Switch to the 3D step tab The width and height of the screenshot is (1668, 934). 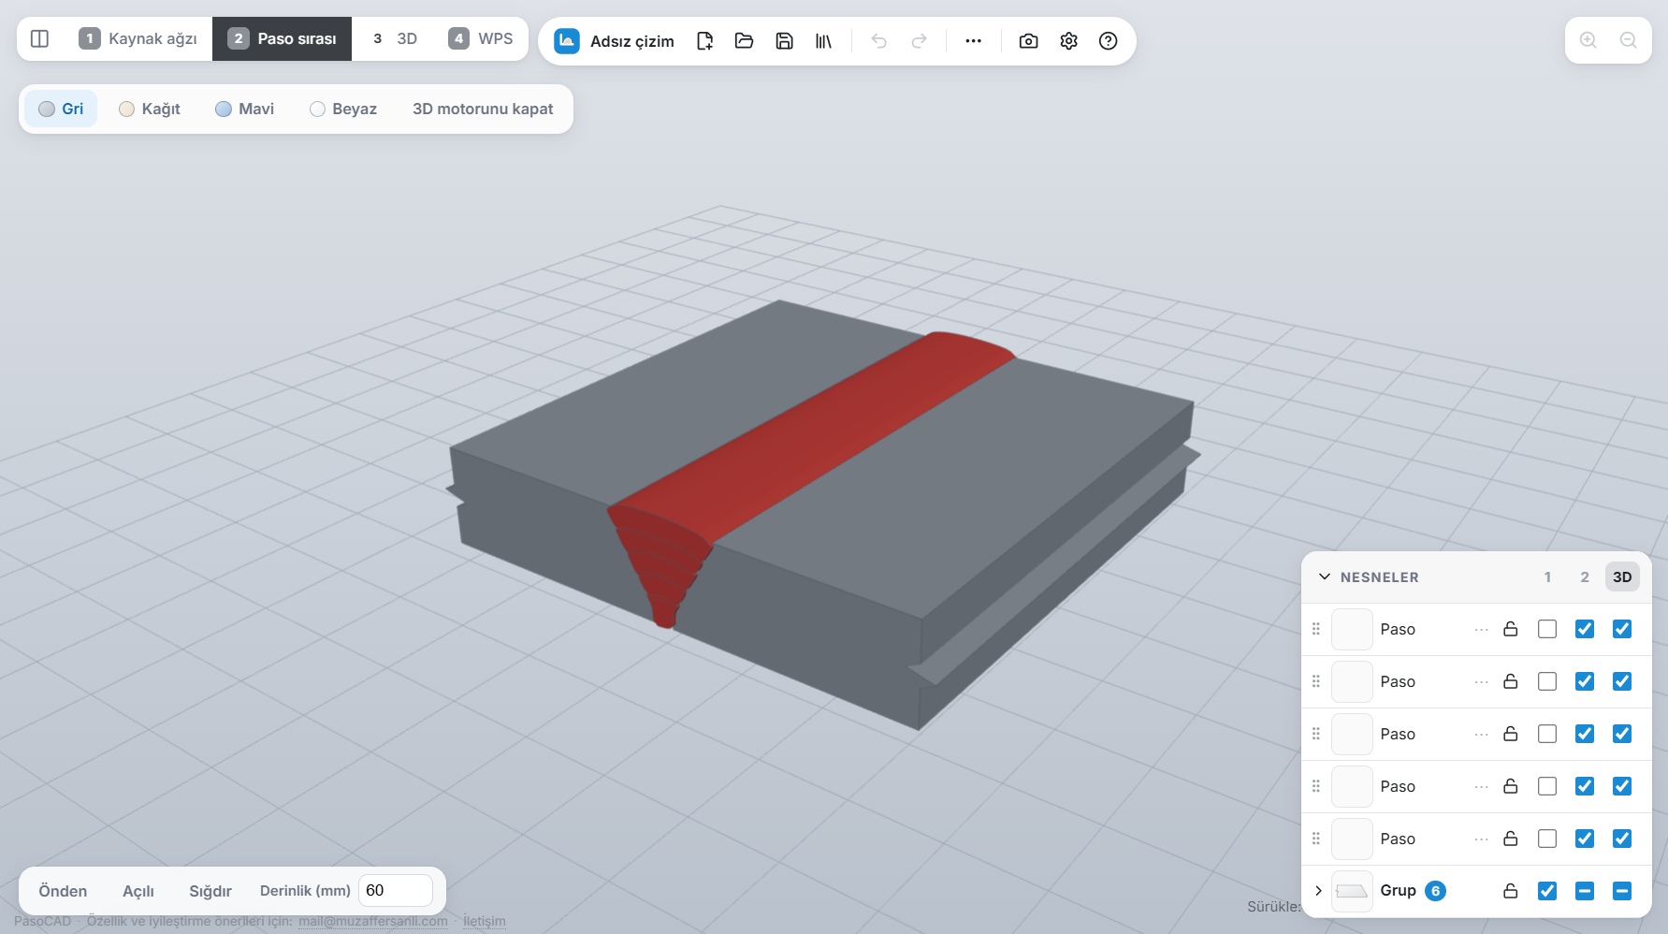click(395, 38)
